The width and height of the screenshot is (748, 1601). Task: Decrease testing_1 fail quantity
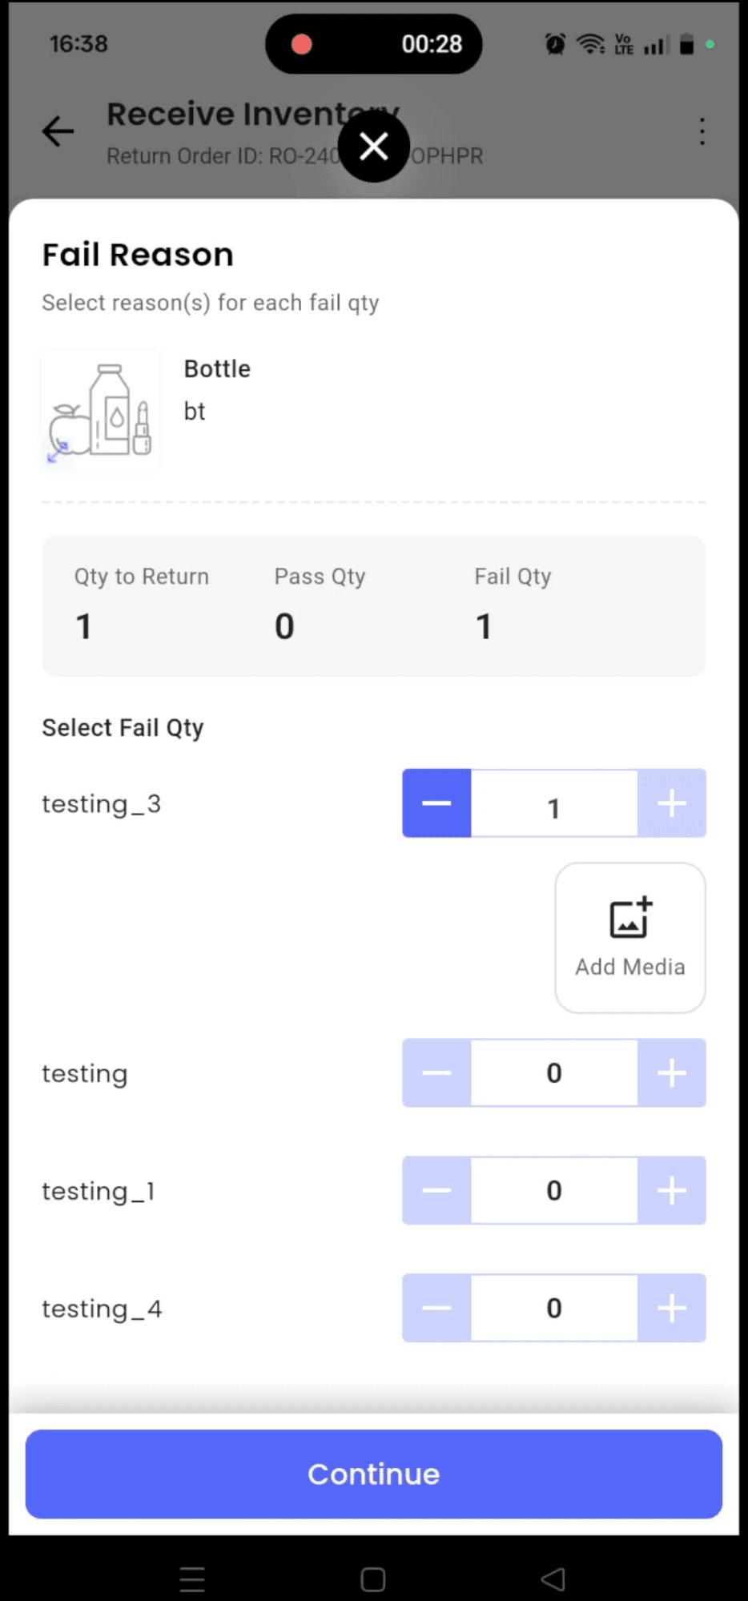click(x=436, y=1190)
